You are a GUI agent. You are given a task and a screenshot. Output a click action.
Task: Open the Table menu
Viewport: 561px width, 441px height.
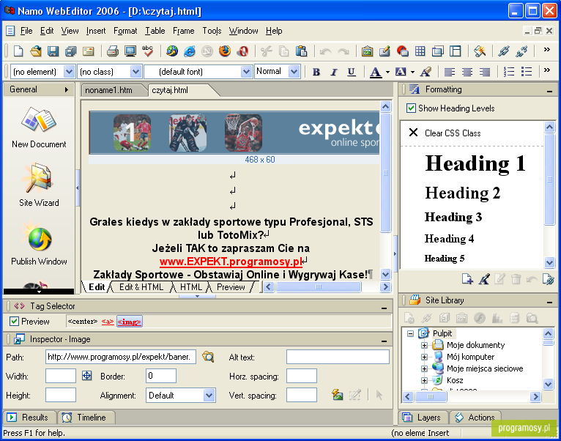click(x=155, y=31)
